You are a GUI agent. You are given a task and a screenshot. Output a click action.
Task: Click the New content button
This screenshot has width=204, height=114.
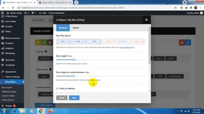43,13
